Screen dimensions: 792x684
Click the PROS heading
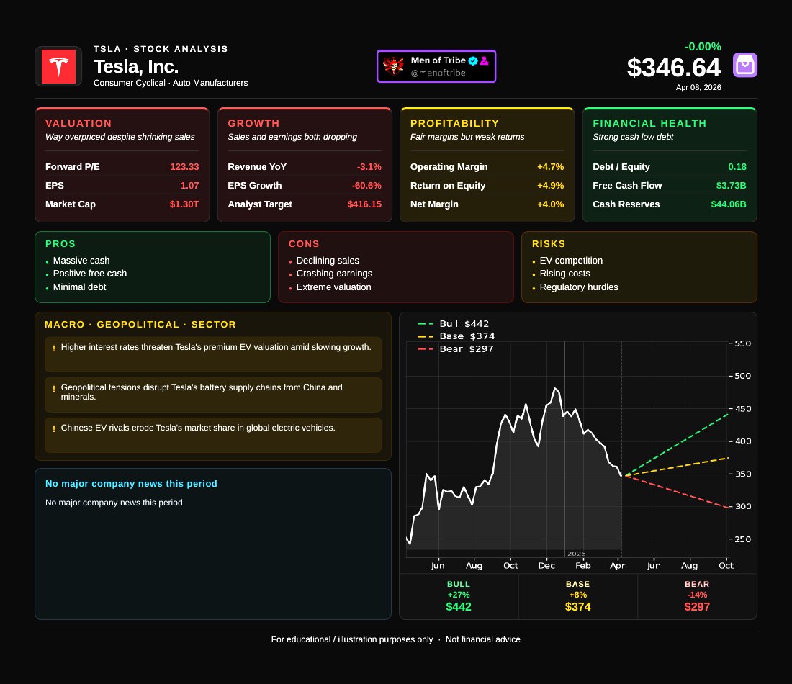point(60,243)
